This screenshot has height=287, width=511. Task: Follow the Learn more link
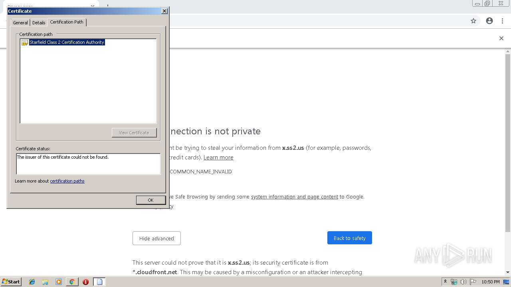pyautogui.click(x=218, y=157)
